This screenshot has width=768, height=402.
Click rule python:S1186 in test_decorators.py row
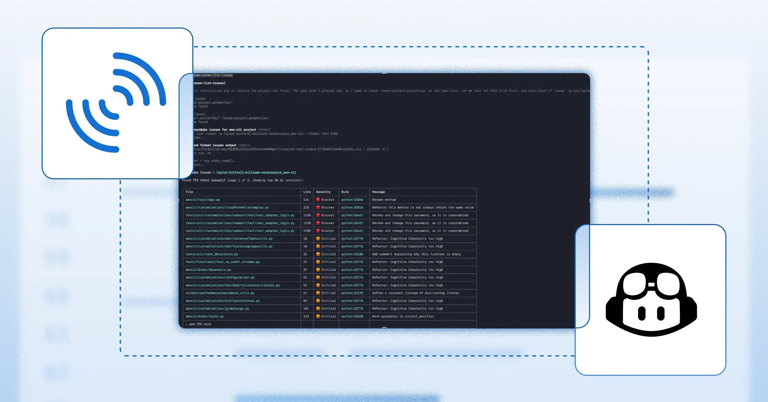coord(352,254)
